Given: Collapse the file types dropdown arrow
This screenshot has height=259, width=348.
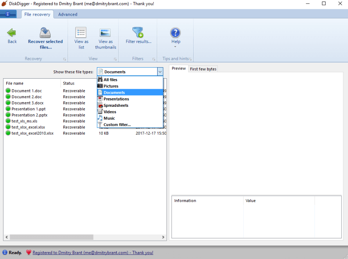Looking at the screenshot, I should (x=160, y=72).
